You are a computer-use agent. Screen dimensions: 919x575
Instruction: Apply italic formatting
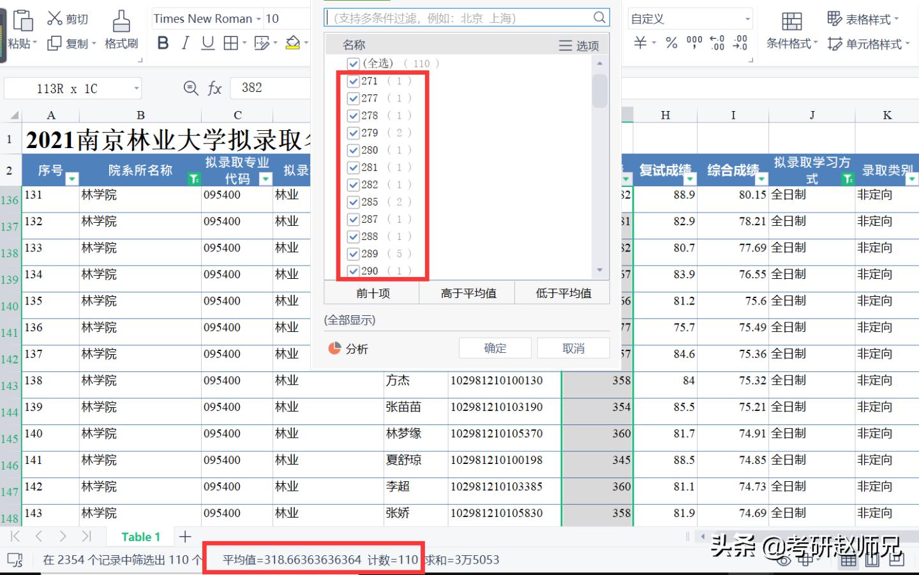pos(185,43)
